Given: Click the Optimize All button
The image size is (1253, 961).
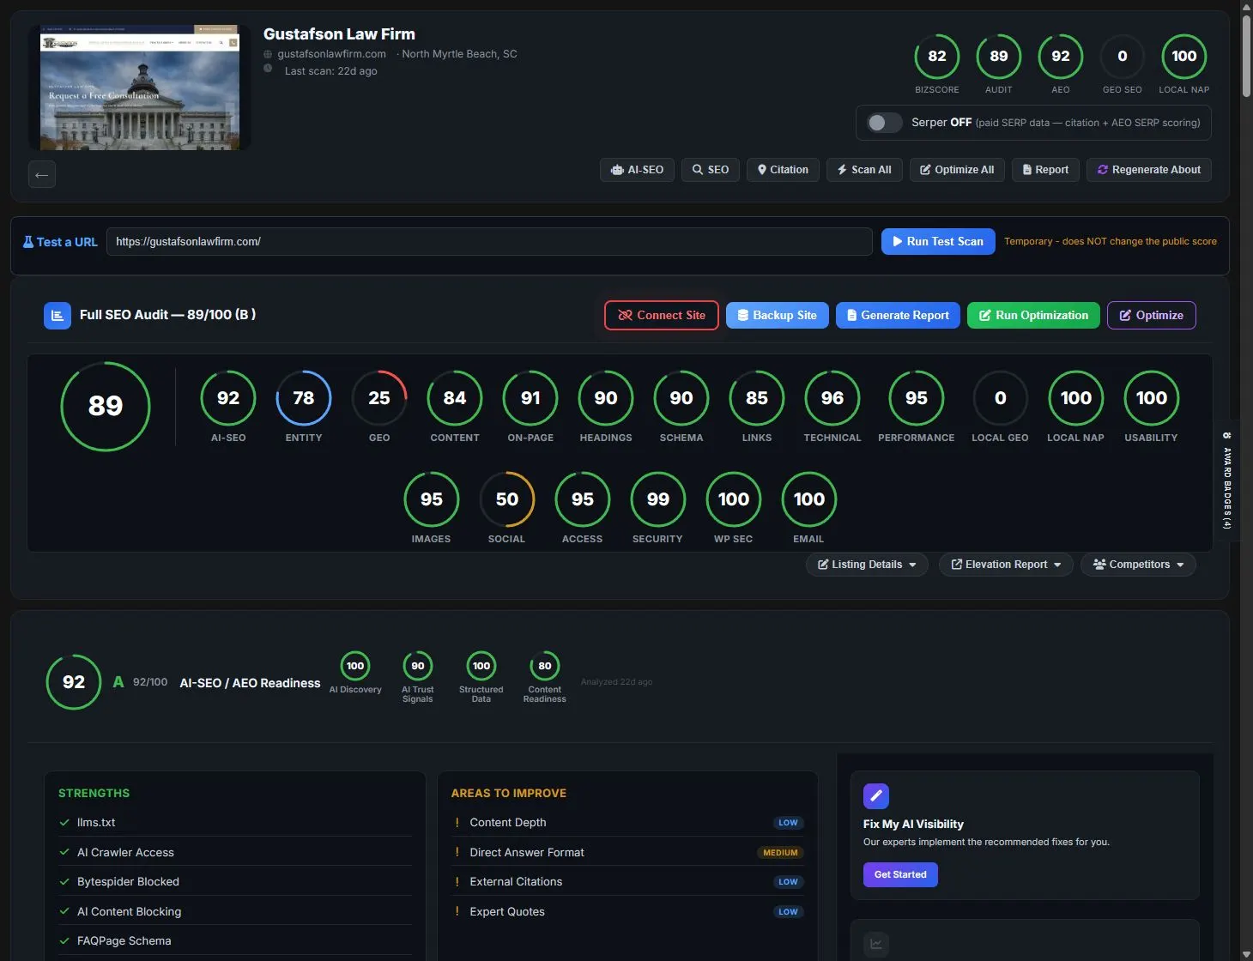Looking at the screenshot, I should [x=957, y=170].
